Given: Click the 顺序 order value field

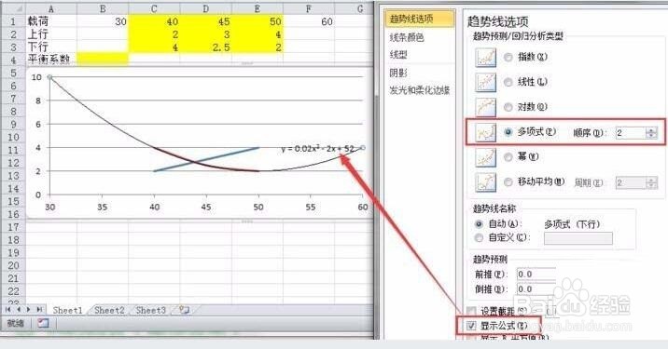Looking at the screenshot, I should 631,133.
